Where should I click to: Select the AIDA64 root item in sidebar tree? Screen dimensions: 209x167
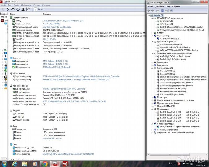(x=4, y=21)
